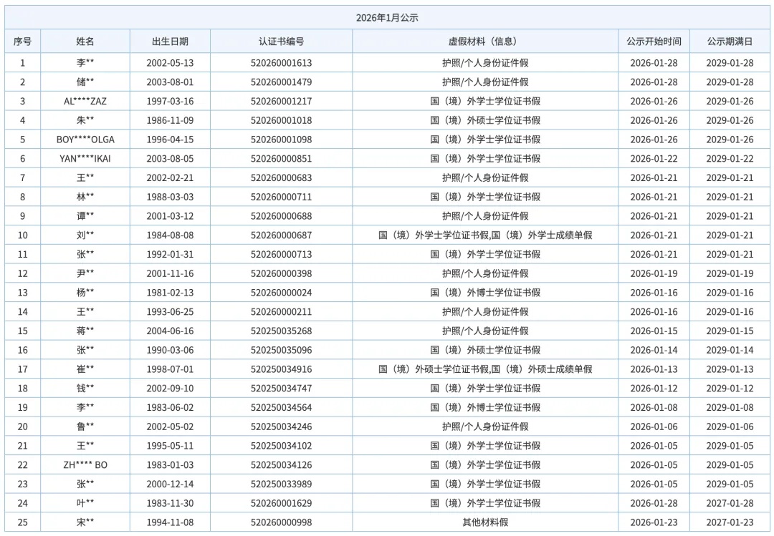This screenshot has height=536, width=774.
Task: Select certificate number 520260000024
Action: click(x=281, y=293)
